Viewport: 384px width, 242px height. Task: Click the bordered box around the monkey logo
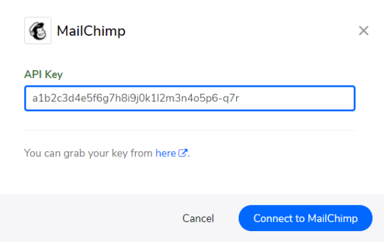point(38,31)
